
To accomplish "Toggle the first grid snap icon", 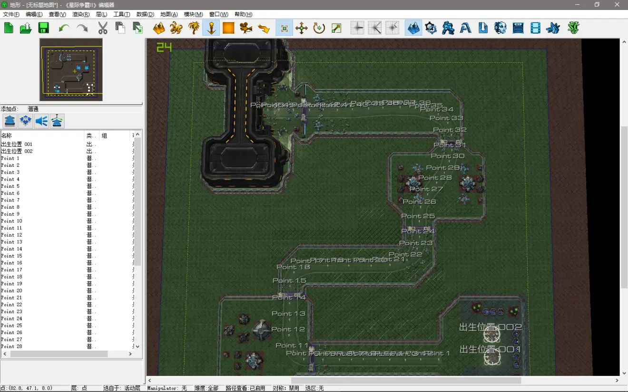I will pyautogui.click(x=357, y=28).
